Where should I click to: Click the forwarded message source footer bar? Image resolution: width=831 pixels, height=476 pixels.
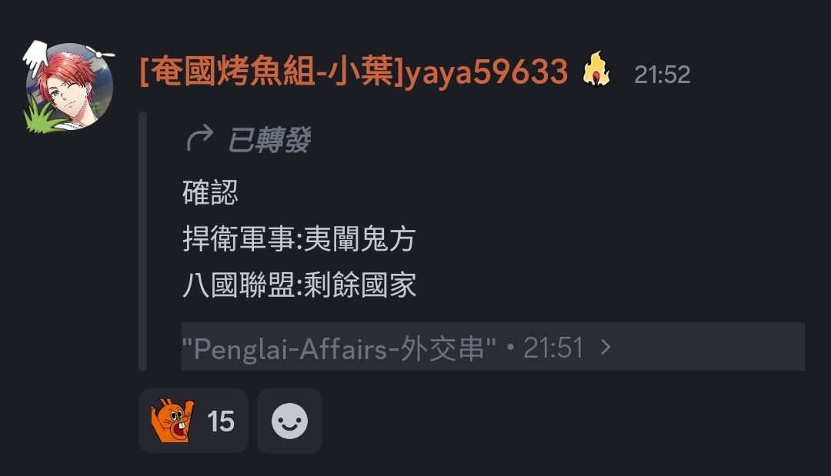coord(493,346)
